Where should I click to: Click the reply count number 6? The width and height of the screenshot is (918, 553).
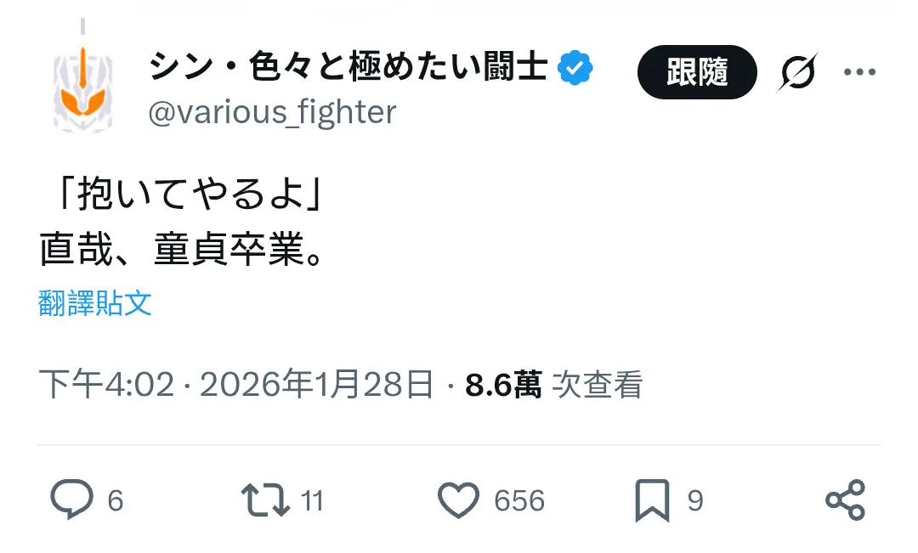[116, 501]
